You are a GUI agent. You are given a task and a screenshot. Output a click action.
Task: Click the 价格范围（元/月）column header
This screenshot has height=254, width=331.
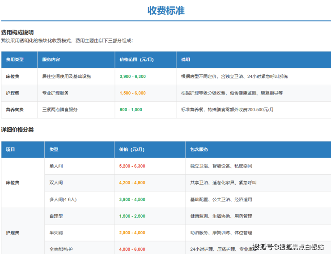click(x=136, y=60)
